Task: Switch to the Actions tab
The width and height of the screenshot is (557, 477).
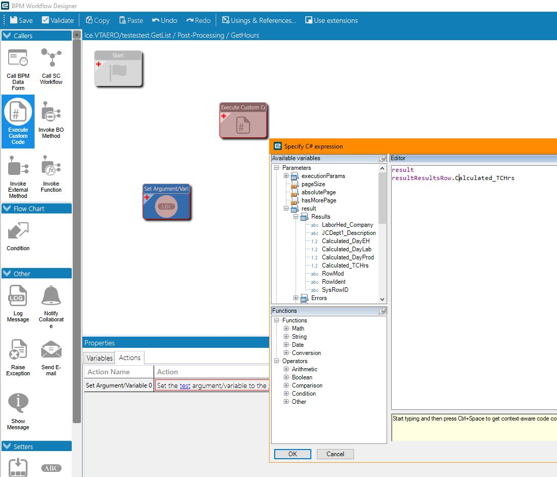Action: (130, 357)
